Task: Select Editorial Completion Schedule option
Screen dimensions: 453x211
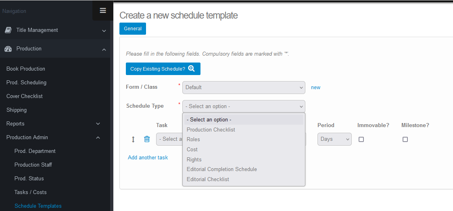Action: tap(222, 169)
